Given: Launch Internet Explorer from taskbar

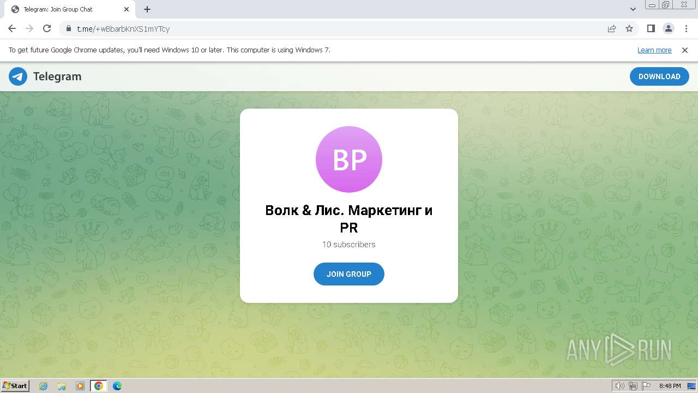Looking at the screenshot, I should click(x=44, y=386).
